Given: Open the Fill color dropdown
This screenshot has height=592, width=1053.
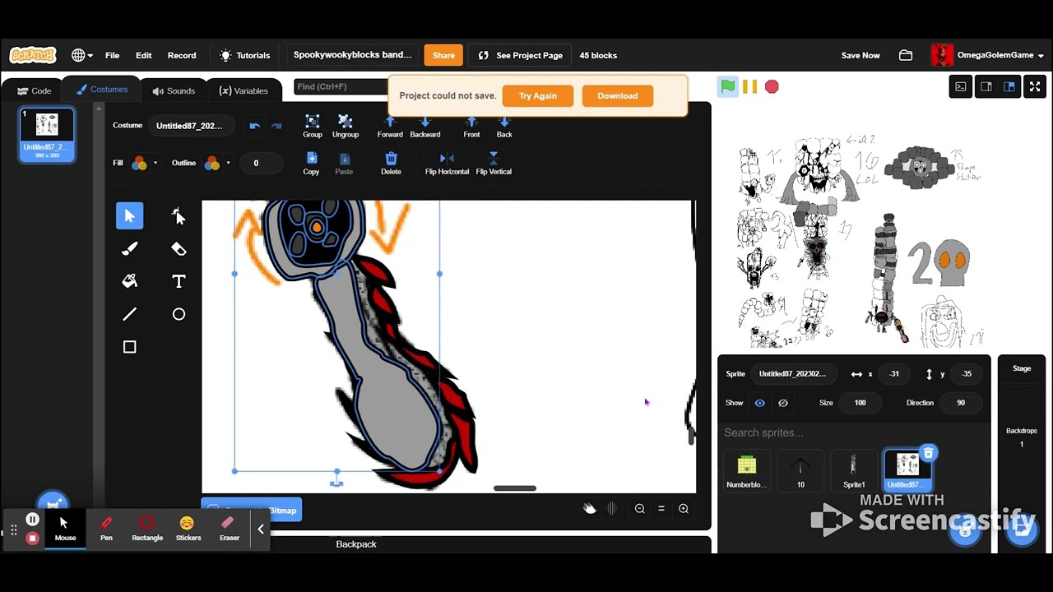Looking at the screenshot, I should (x=155, y=163).
